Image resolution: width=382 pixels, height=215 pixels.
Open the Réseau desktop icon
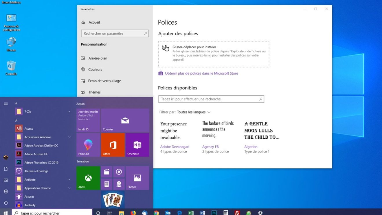pyautogui.click(x=11, y=44)
